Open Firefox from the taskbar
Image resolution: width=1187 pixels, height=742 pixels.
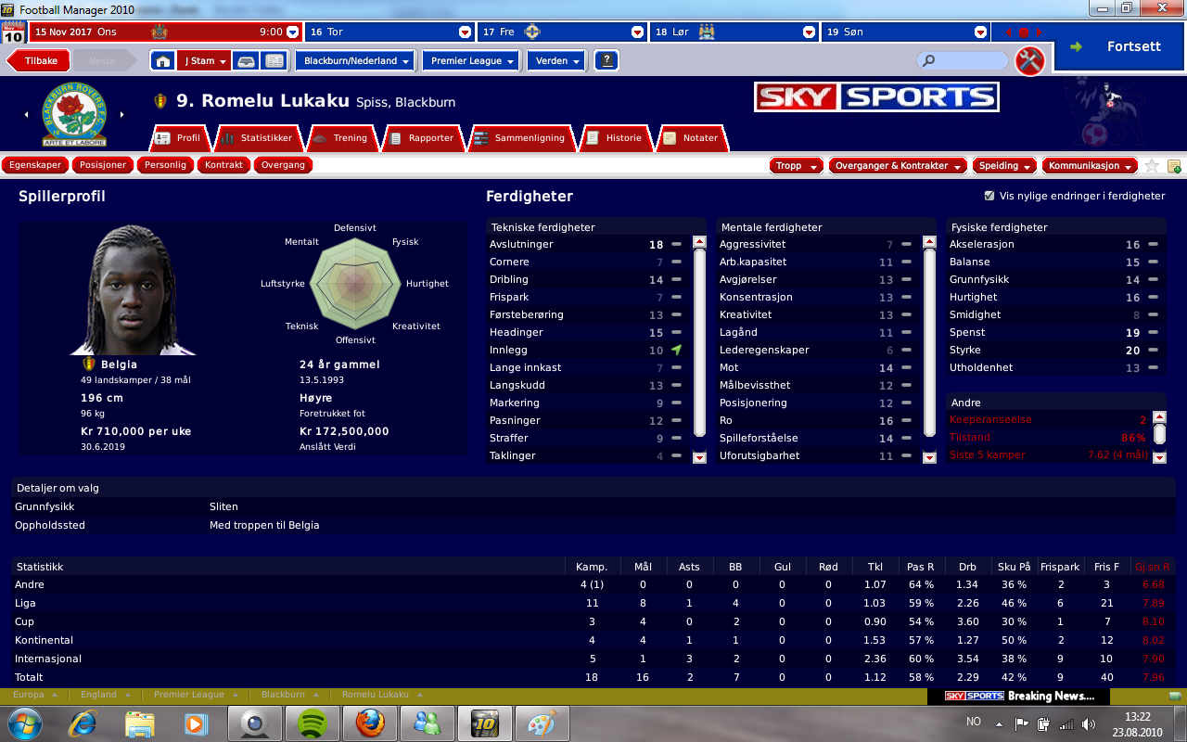click(x=369, y=723)
